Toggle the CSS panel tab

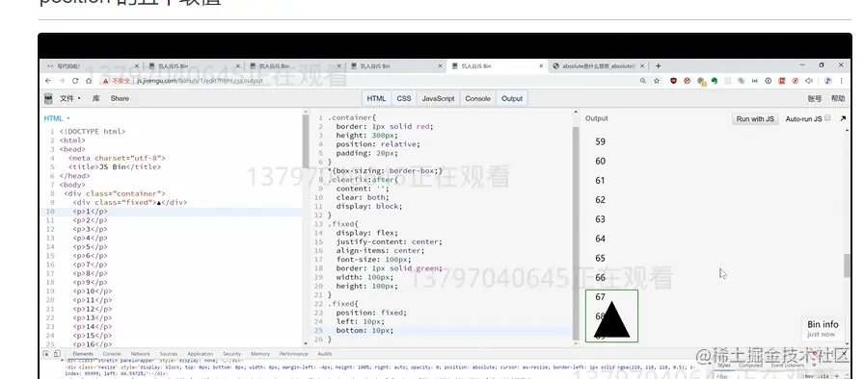tap(404, 98)
